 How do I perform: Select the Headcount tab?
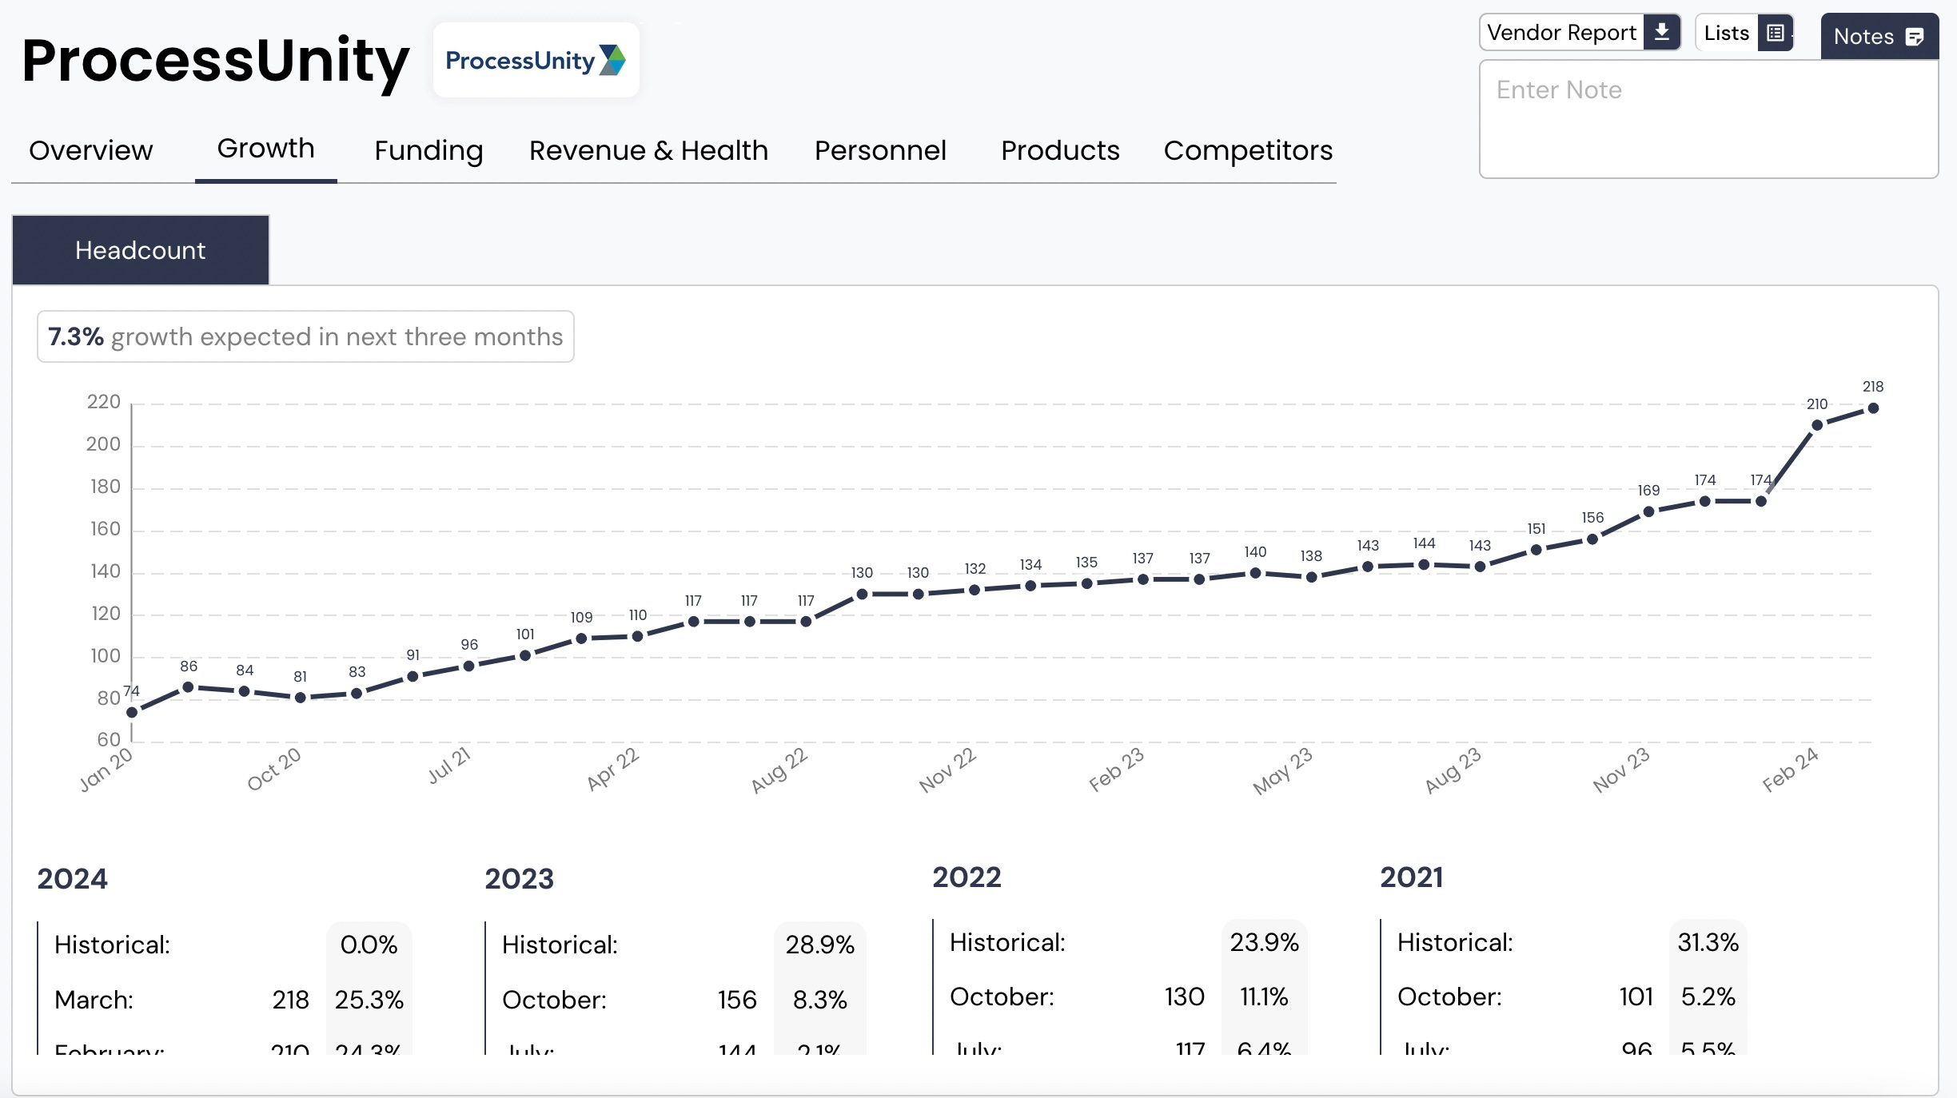141,250
